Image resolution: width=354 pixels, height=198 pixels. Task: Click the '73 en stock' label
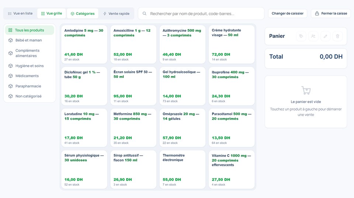point(170,101)
